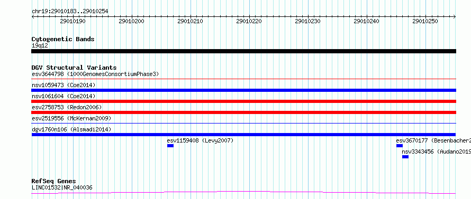The height and width of the screenshot is (199, 471).
Task: Open the esv1159408 (Levy2007) label
Action: [x=200, y=140]
